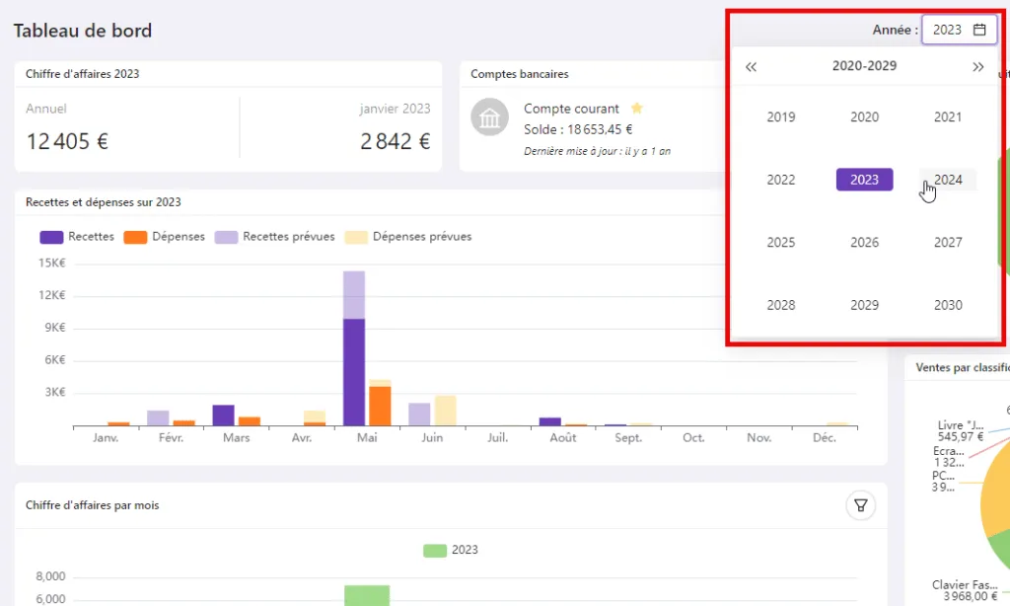The height and width of the screenshot is (606, 1010).
Task: Choose the highlighted year 2023
Action: click(x=864, y=180)
